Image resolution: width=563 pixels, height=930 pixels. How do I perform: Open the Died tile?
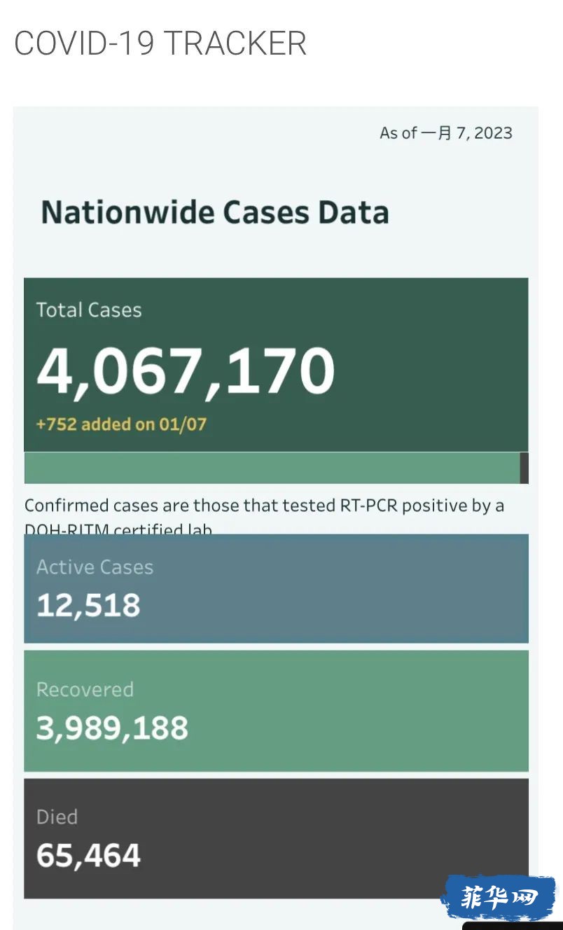(x=276, y=838)
